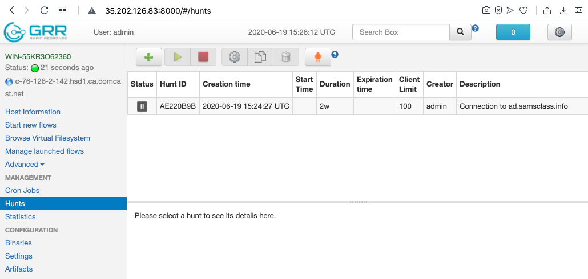The width and height of the screenshot is (588, 279).
Task: Click the browser heart bookmark icon
Action: [523, 10]
